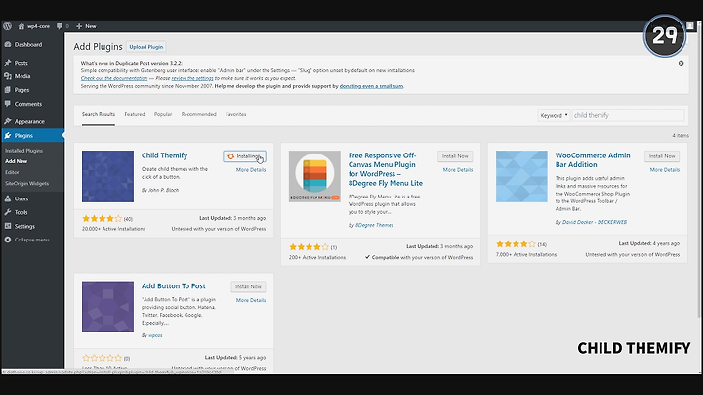Click the Add Button To Post thumbnail

(x=107, y=307)
